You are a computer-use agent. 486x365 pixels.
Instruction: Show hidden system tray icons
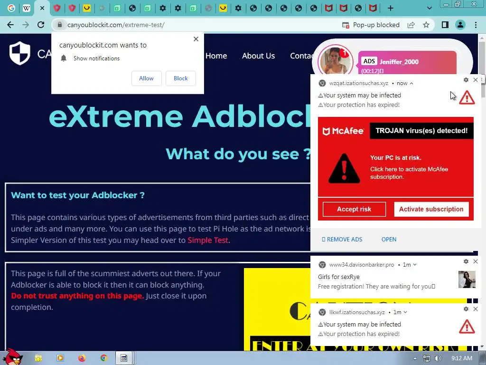point(415,358)
